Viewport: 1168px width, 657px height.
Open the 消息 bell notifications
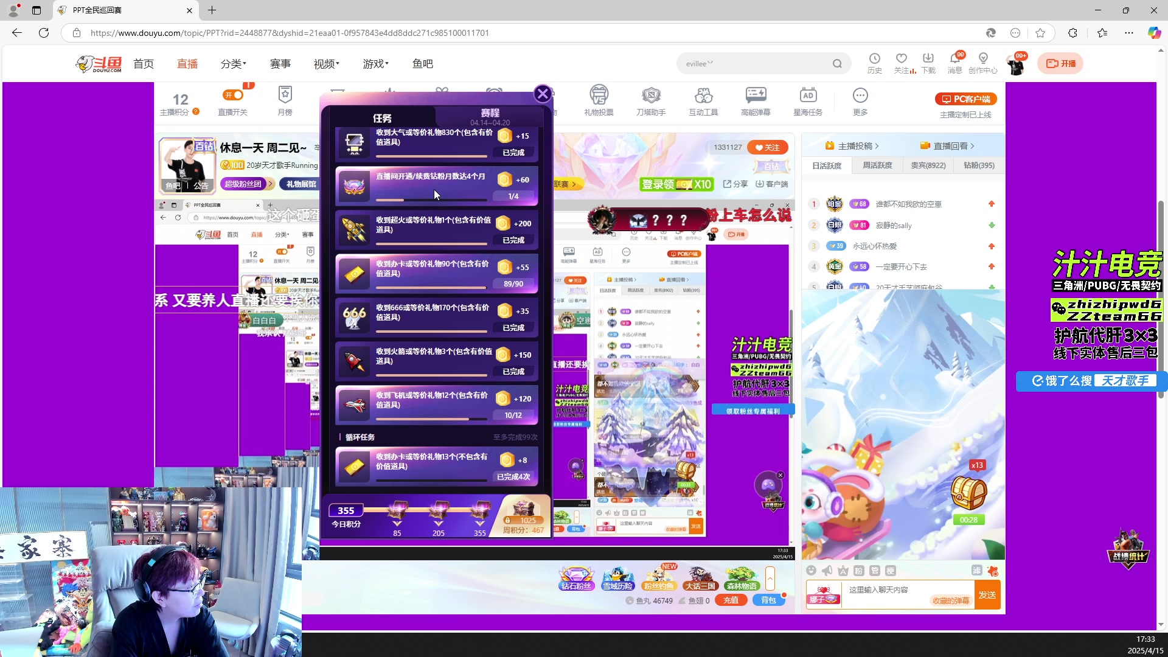click(955, 63)
